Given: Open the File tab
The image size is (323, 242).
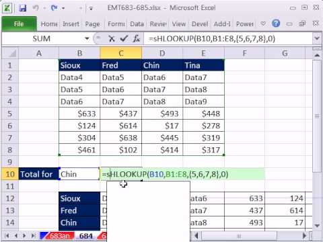Looking at the screenshot, I should coord(19,24).
